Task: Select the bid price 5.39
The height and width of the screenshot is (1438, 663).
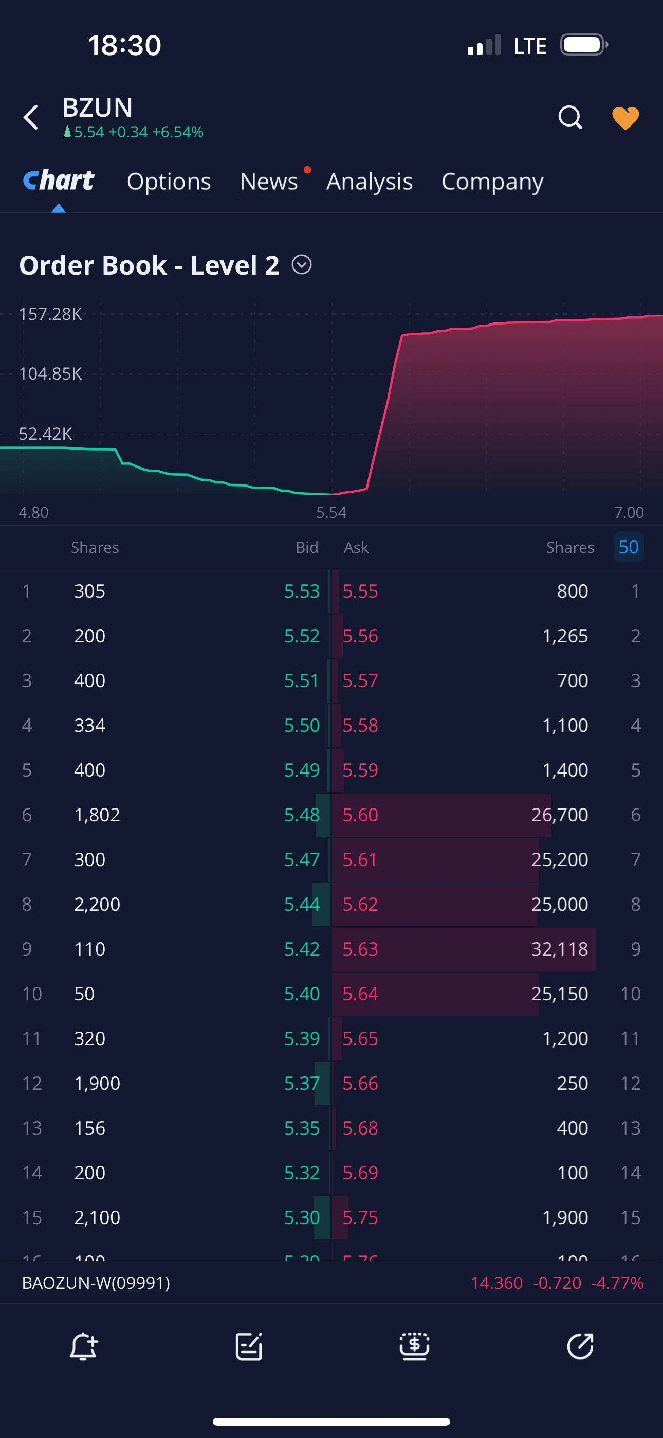Action: pos(302,1038)
